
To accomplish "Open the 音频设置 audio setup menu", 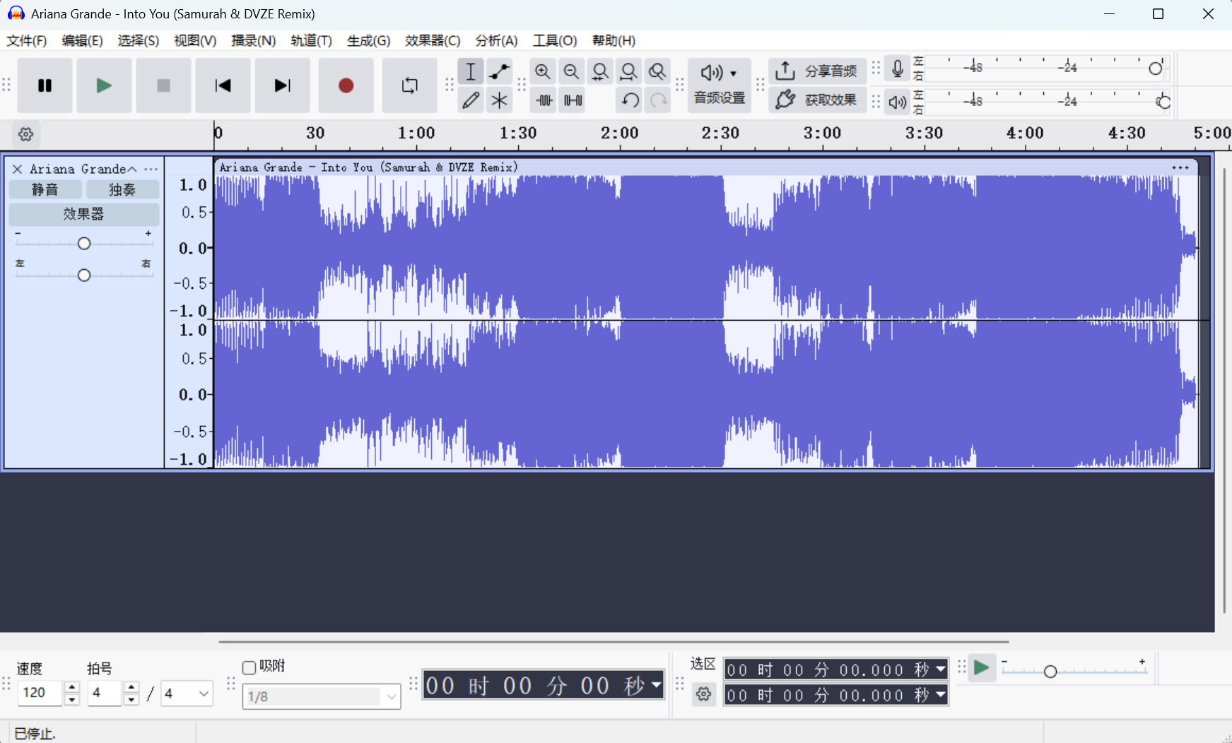I will [x=720, y=85].
